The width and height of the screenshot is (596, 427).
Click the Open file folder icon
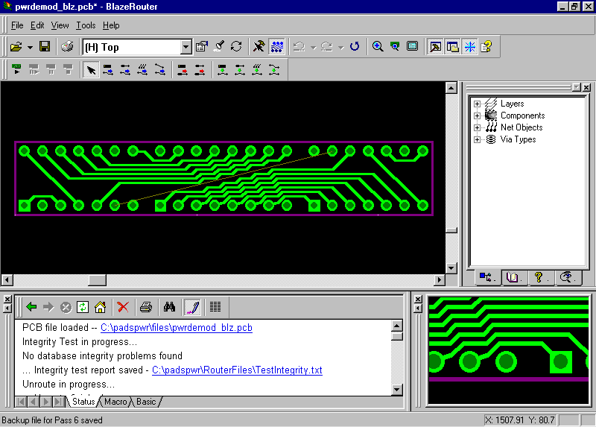click(16, 47)
